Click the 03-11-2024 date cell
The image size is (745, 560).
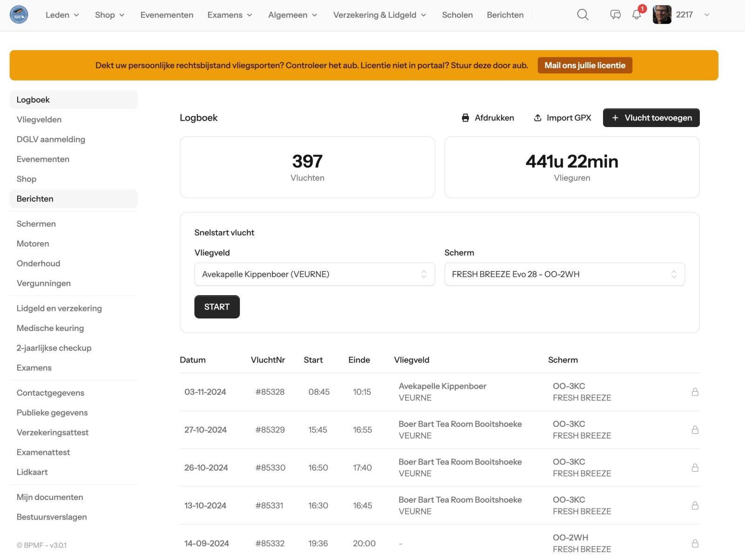pos(205,392)
